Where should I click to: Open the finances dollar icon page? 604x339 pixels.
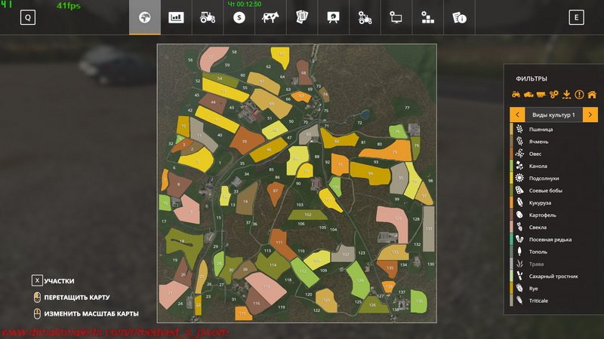click(x=239, y=17)
